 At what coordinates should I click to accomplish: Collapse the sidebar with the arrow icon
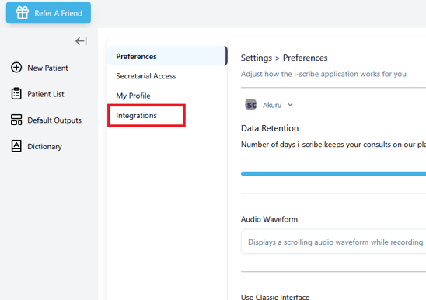point(81,41)
